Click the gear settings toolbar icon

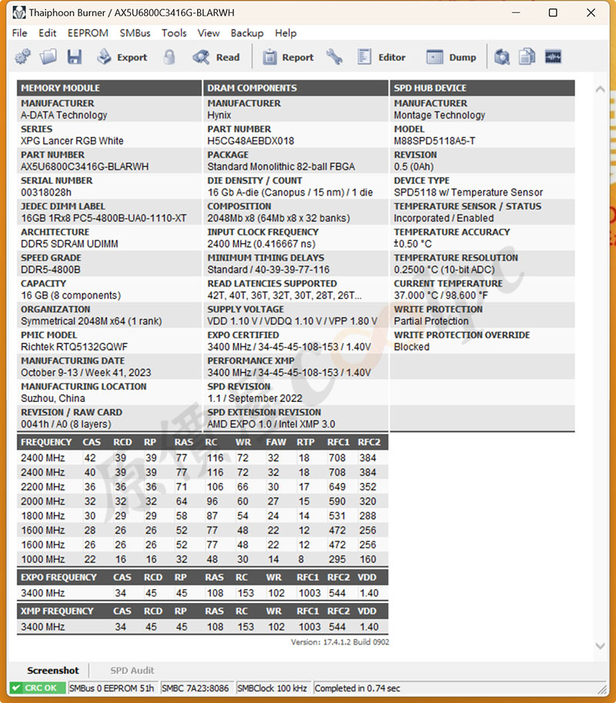coord(23,57)
